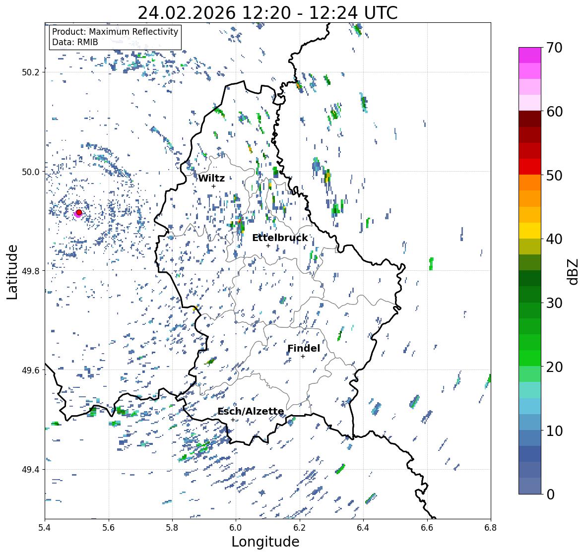Click the red radar site marker dot
The width and height of the screenshot is (585, 554).
[79, 212]
